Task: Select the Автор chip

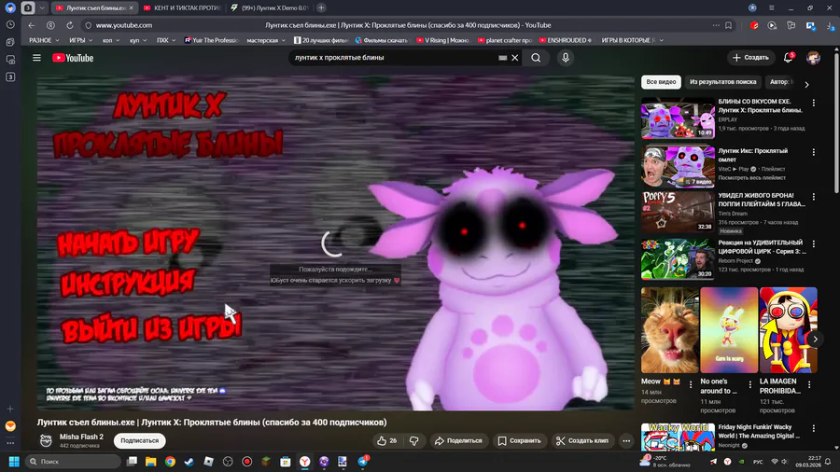Action: [781, 82]
